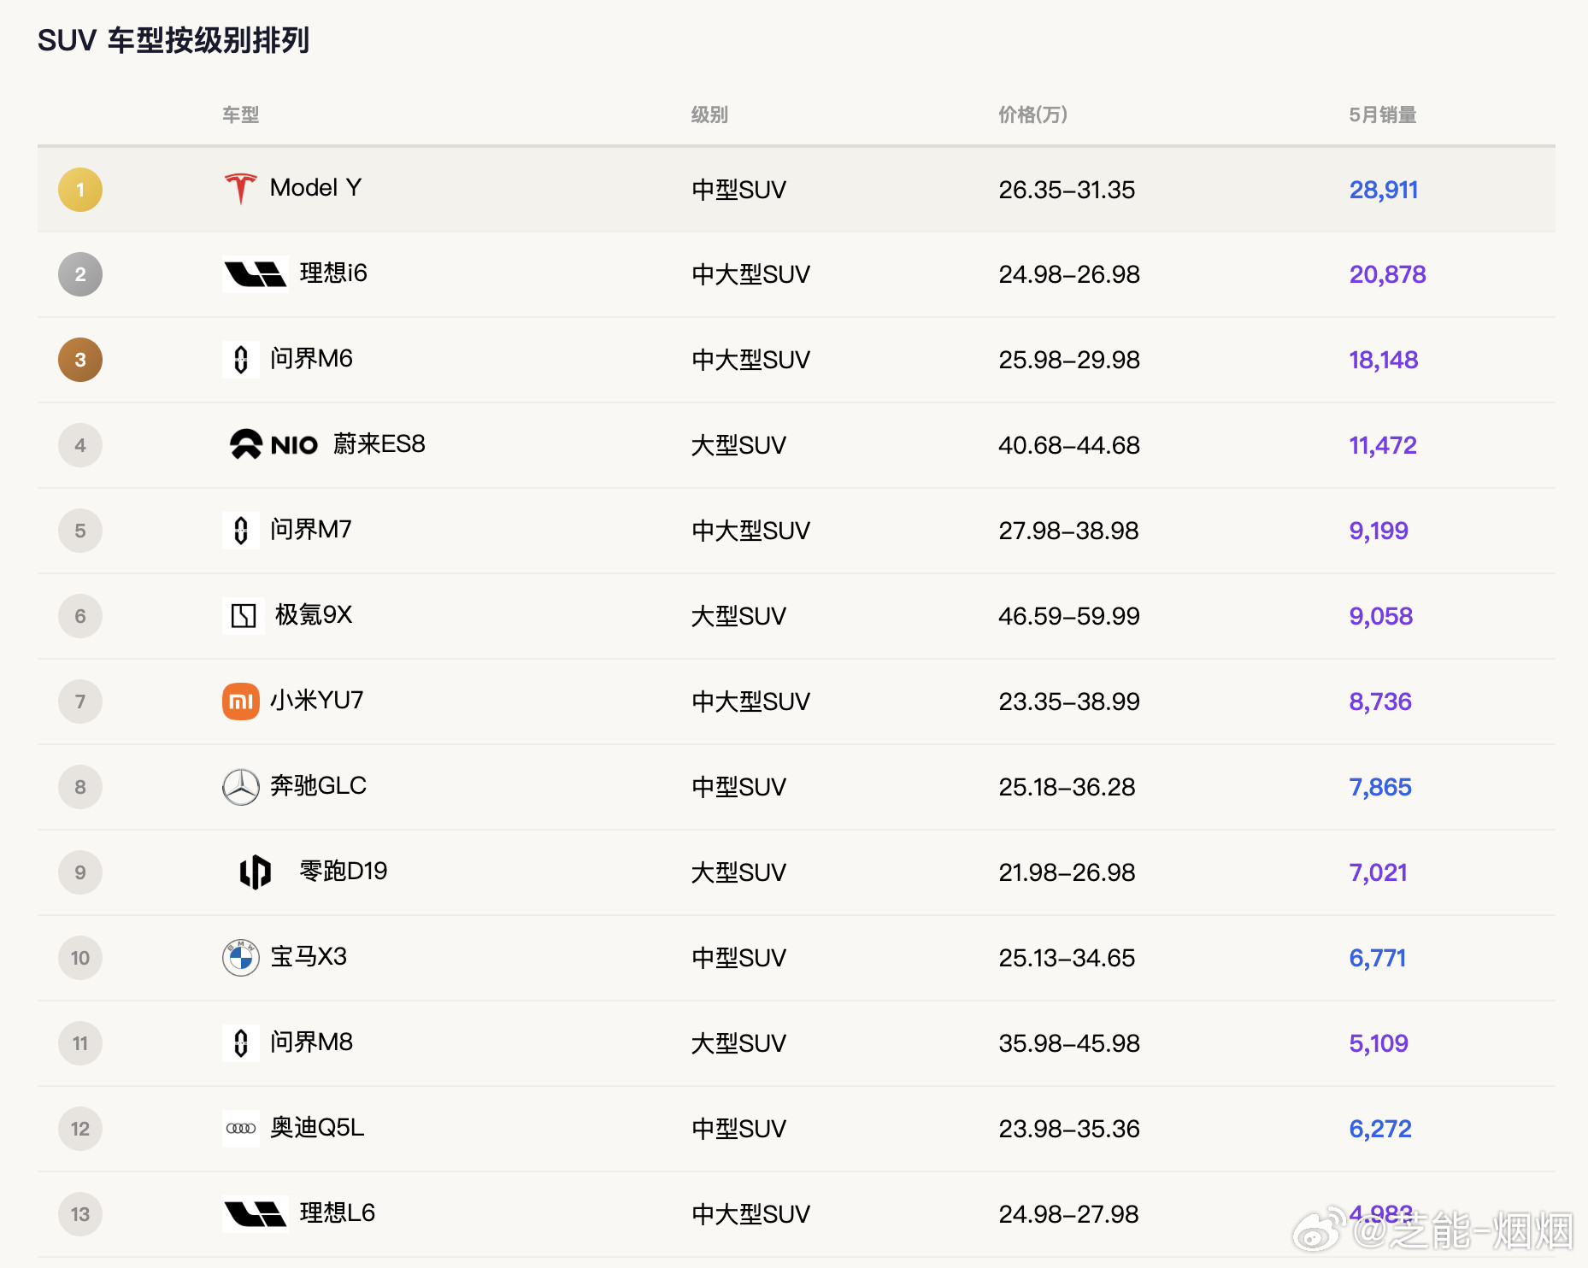This screenshot has height=1268, width=1588.
Task: Click sales figure 7,021
Action: click(x=1378, y=872)
